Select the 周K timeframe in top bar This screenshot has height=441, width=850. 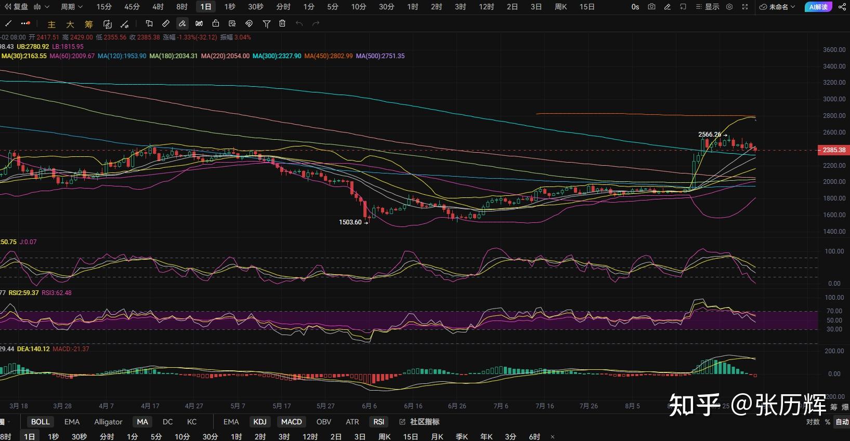[560, 7]
